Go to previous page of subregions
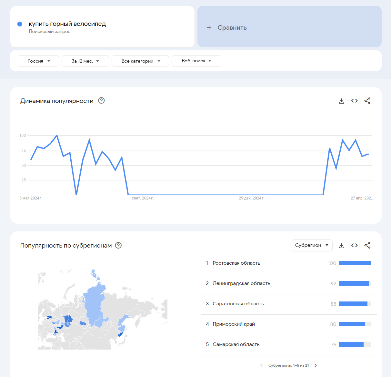Image resolution: width=391 pixels, height=377 pixels. 261,365
